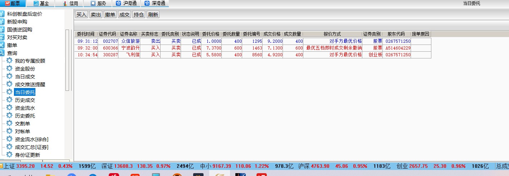
Task: Click the magnifier icon beside 查询
Action: pos(2,53)
